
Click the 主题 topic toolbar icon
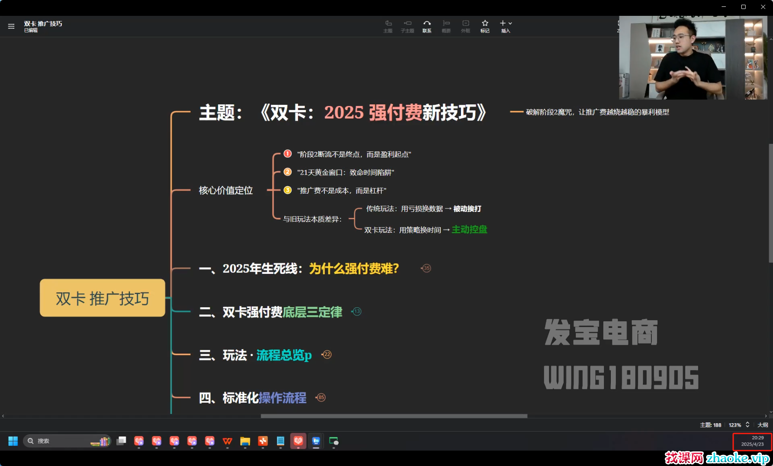click(388, 26)
